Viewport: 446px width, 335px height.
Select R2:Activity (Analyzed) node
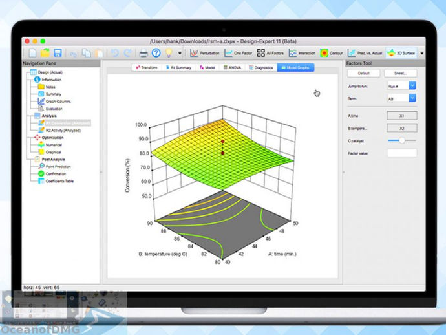pyautogui.click(x=59, y=131)
